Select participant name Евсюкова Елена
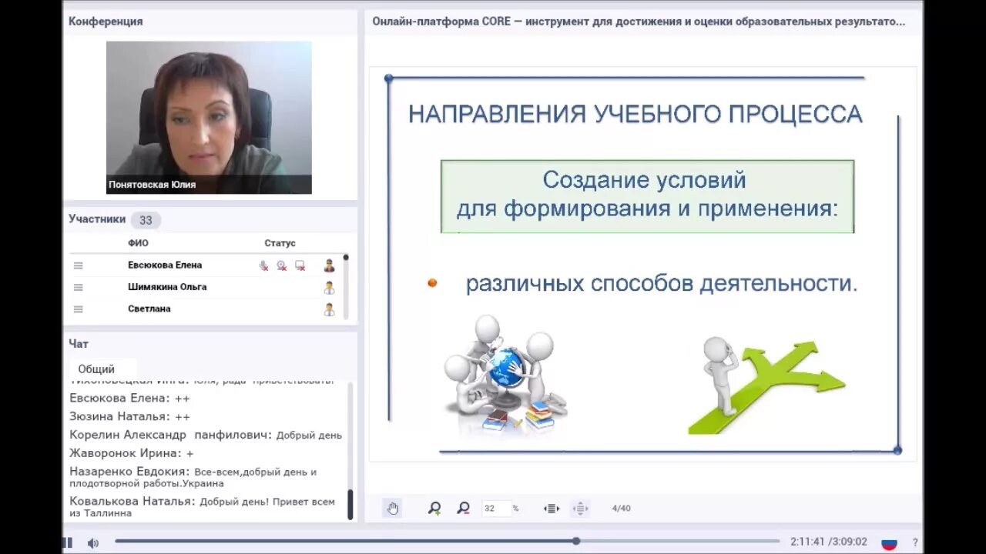The height and width of the screenshot is (554, 986). pos(165,265)
